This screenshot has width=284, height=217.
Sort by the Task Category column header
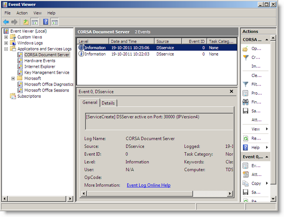[x=222, y=41]
